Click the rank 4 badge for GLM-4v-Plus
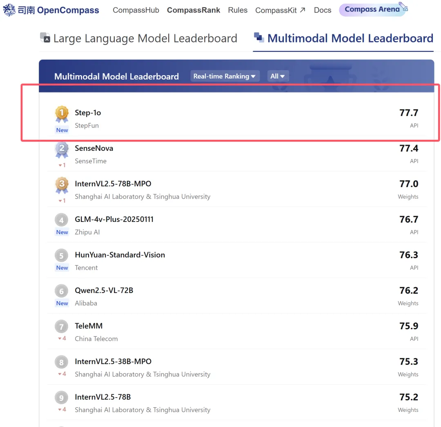441x427 pixels. tap(62, 221)
